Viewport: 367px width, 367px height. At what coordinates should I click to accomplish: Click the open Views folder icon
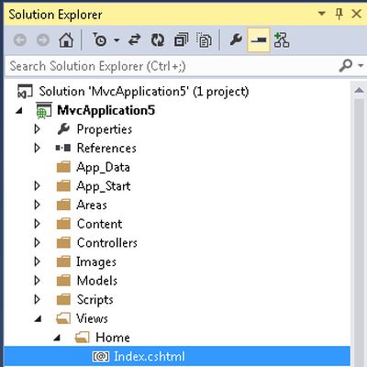click(63, 318)
